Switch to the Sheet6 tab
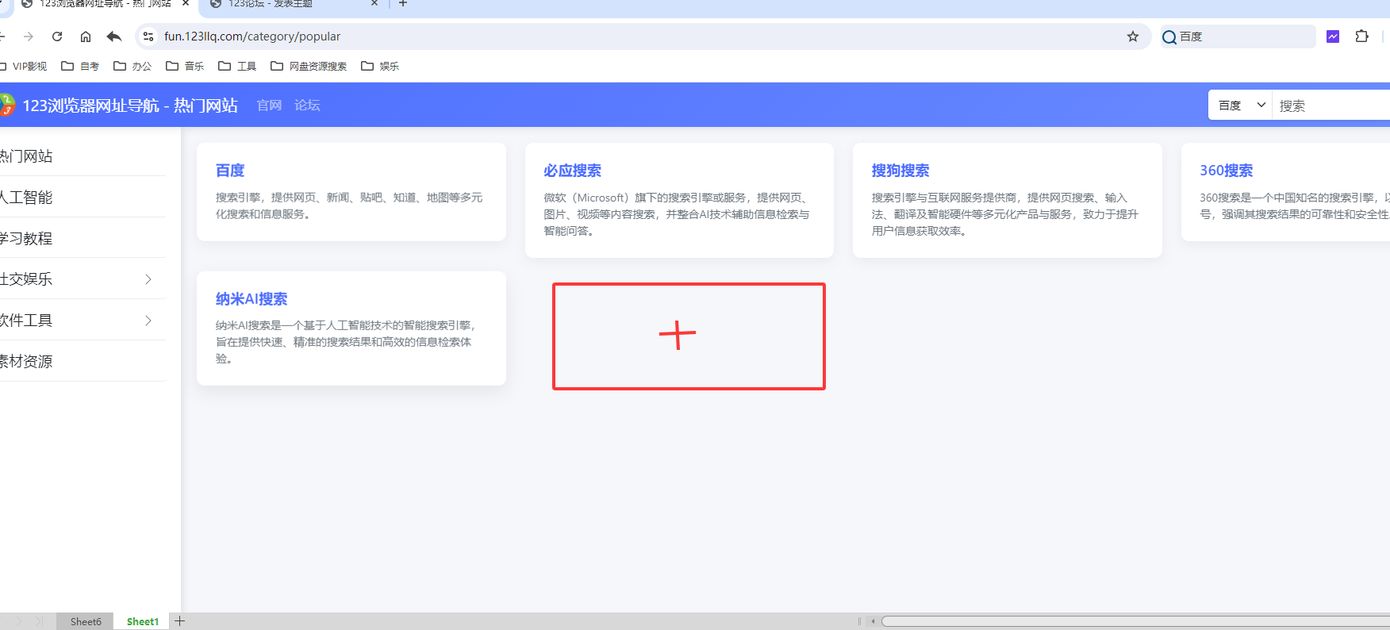Image resolution: width=1390 pixels, height=630 pixels. click(86, 621)
